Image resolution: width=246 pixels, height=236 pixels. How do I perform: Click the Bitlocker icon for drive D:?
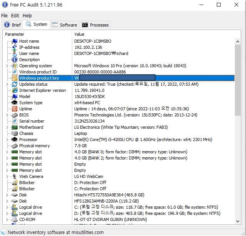[15, 183]
